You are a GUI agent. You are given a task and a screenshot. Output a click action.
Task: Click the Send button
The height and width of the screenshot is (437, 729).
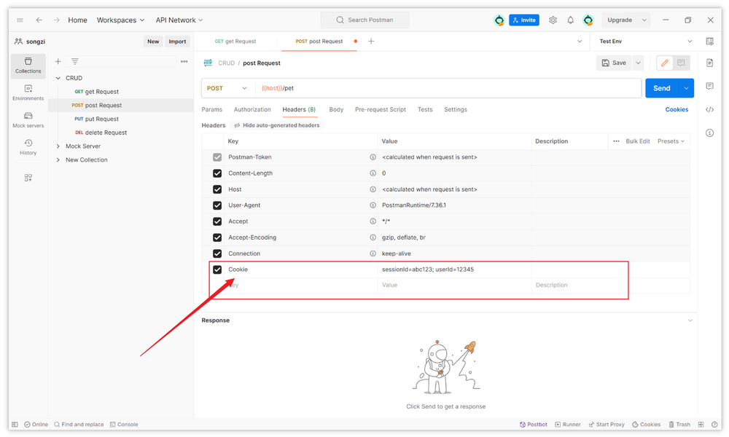click(661, 88)
